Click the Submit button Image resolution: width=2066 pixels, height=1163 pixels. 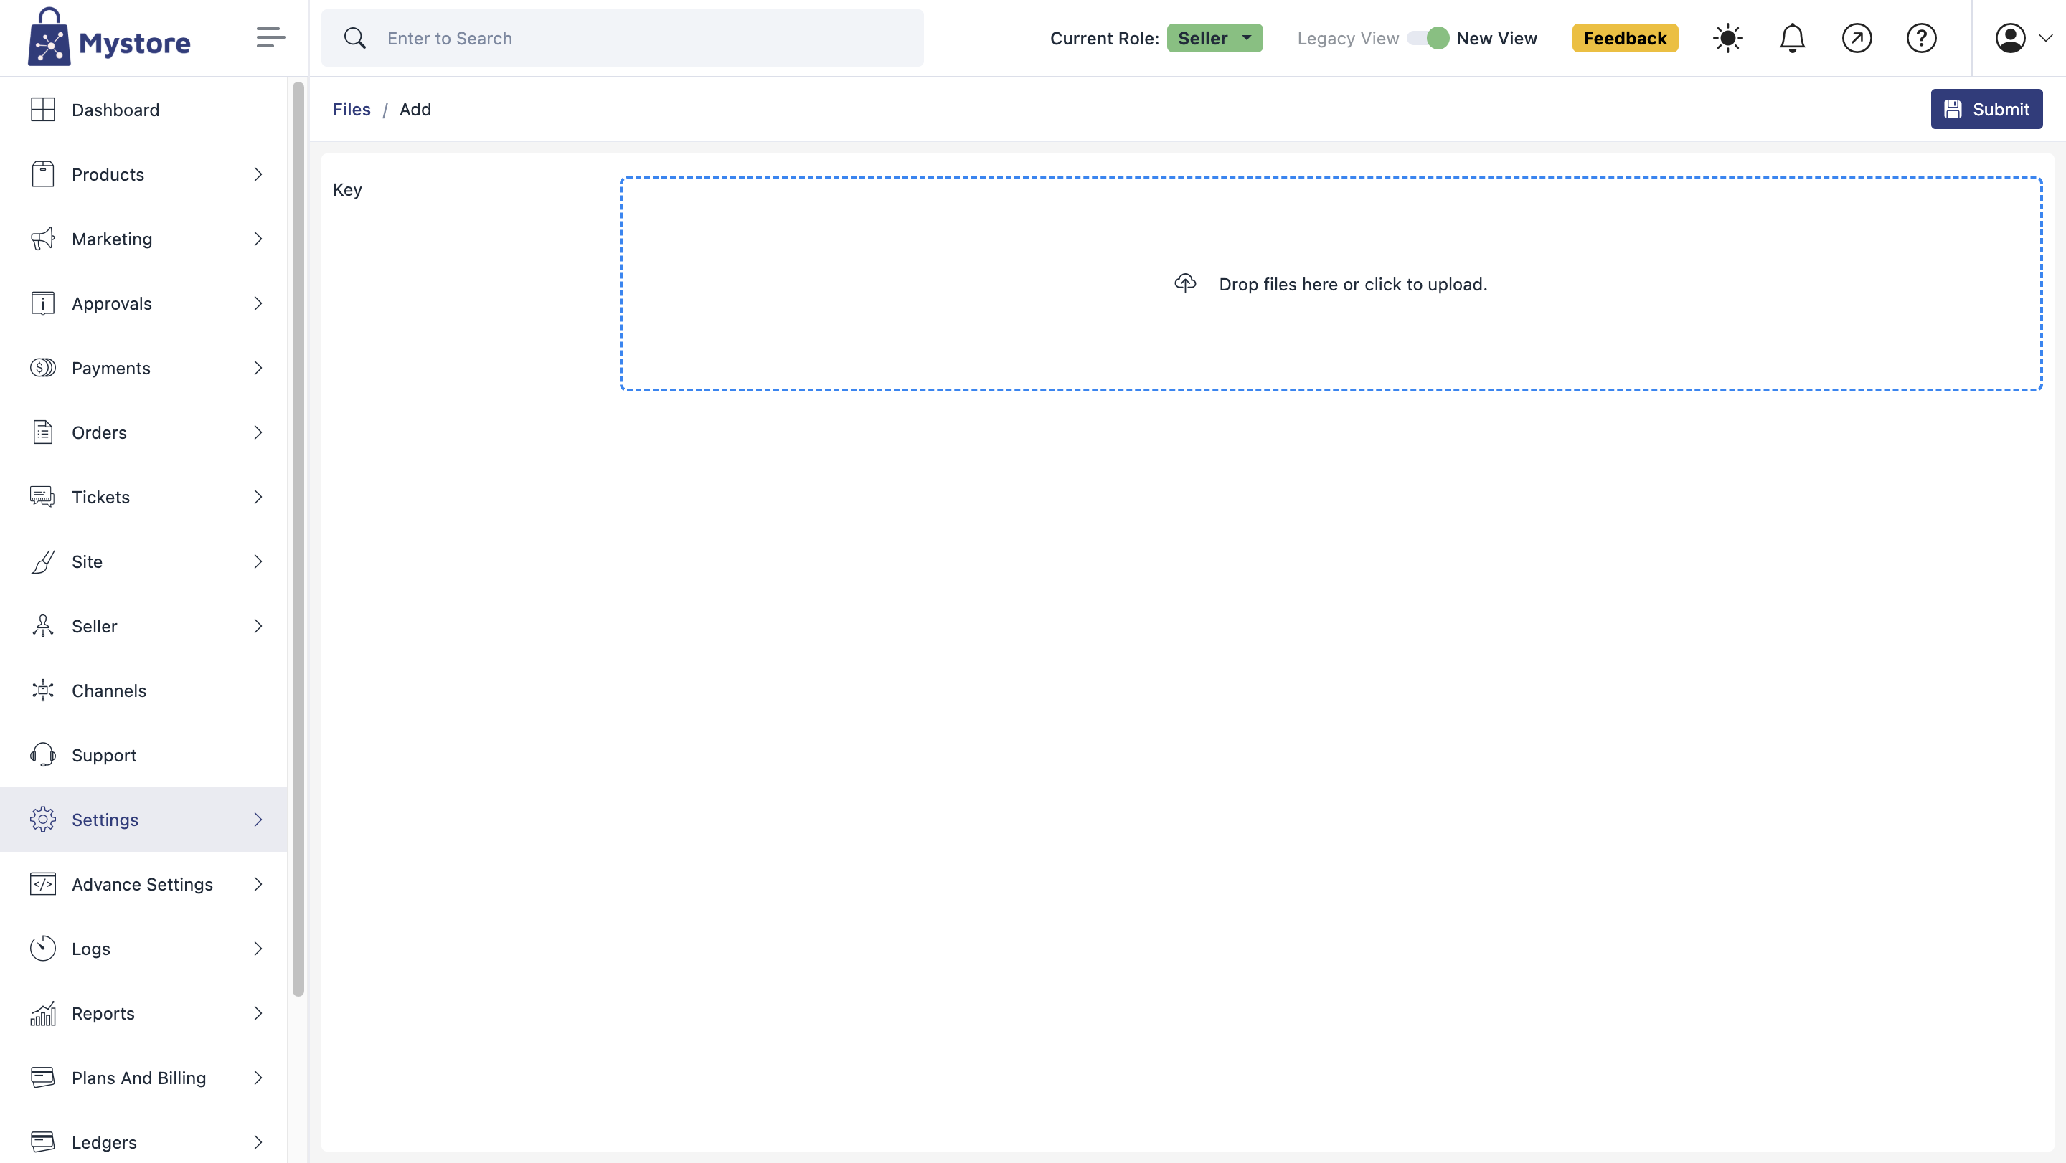click(1986, 109)
